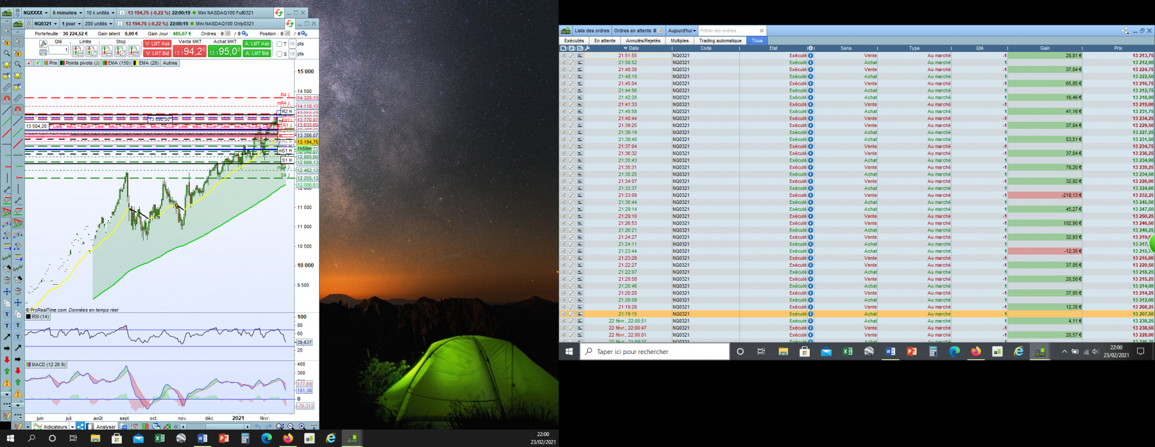Viewport: 1155px width, 447px height.
Task: Click the share icon next to Analyser
Action: click(x=80, y=426)
